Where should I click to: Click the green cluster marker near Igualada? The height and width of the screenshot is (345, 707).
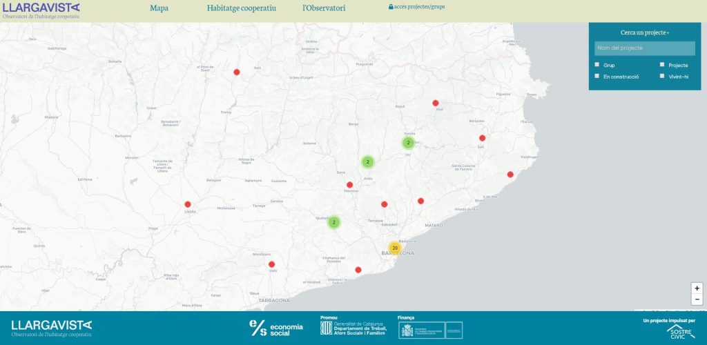pos(333,222)
